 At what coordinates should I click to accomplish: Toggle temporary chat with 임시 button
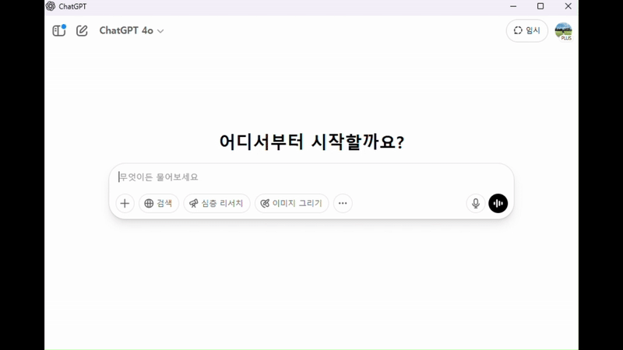tap(527, 30)
